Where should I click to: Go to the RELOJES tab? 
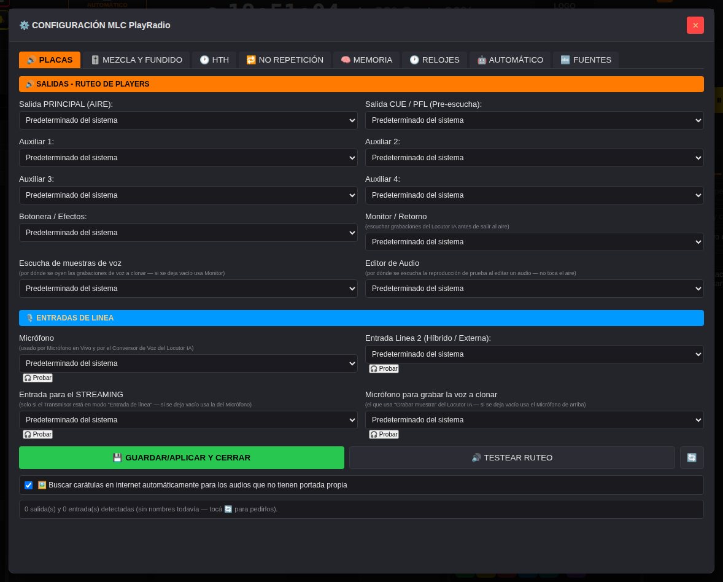point(435,60)
